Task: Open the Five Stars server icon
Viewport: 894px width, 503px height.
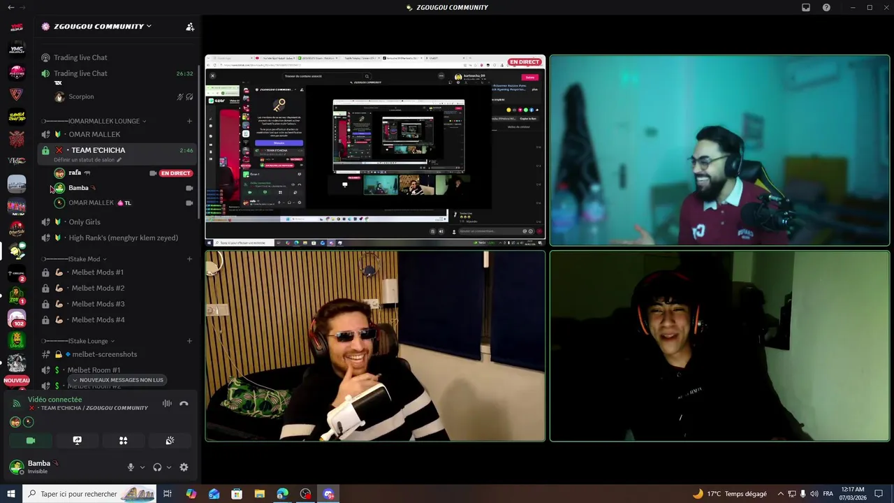Action: click(x=17, y=71)
